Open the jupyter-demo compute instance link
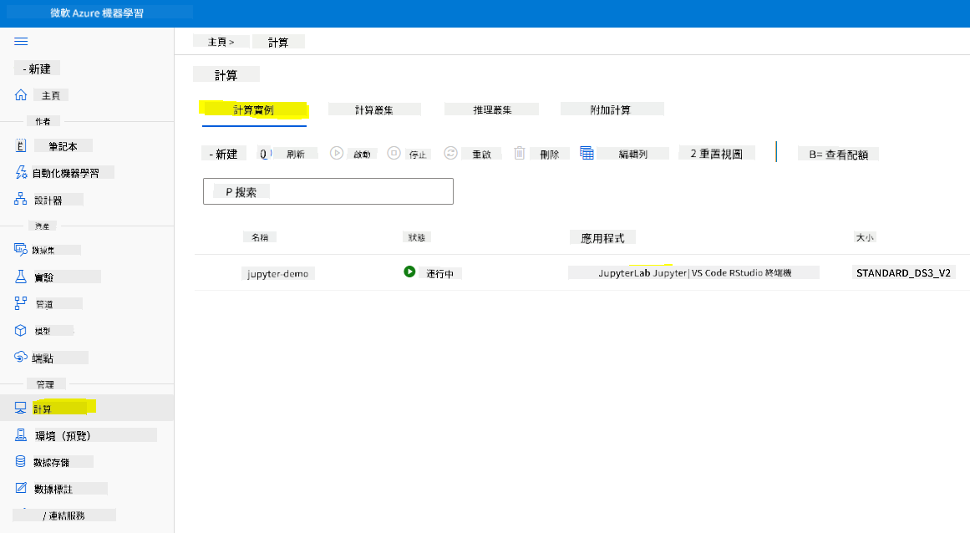970x533 pixels. [277, 273]
